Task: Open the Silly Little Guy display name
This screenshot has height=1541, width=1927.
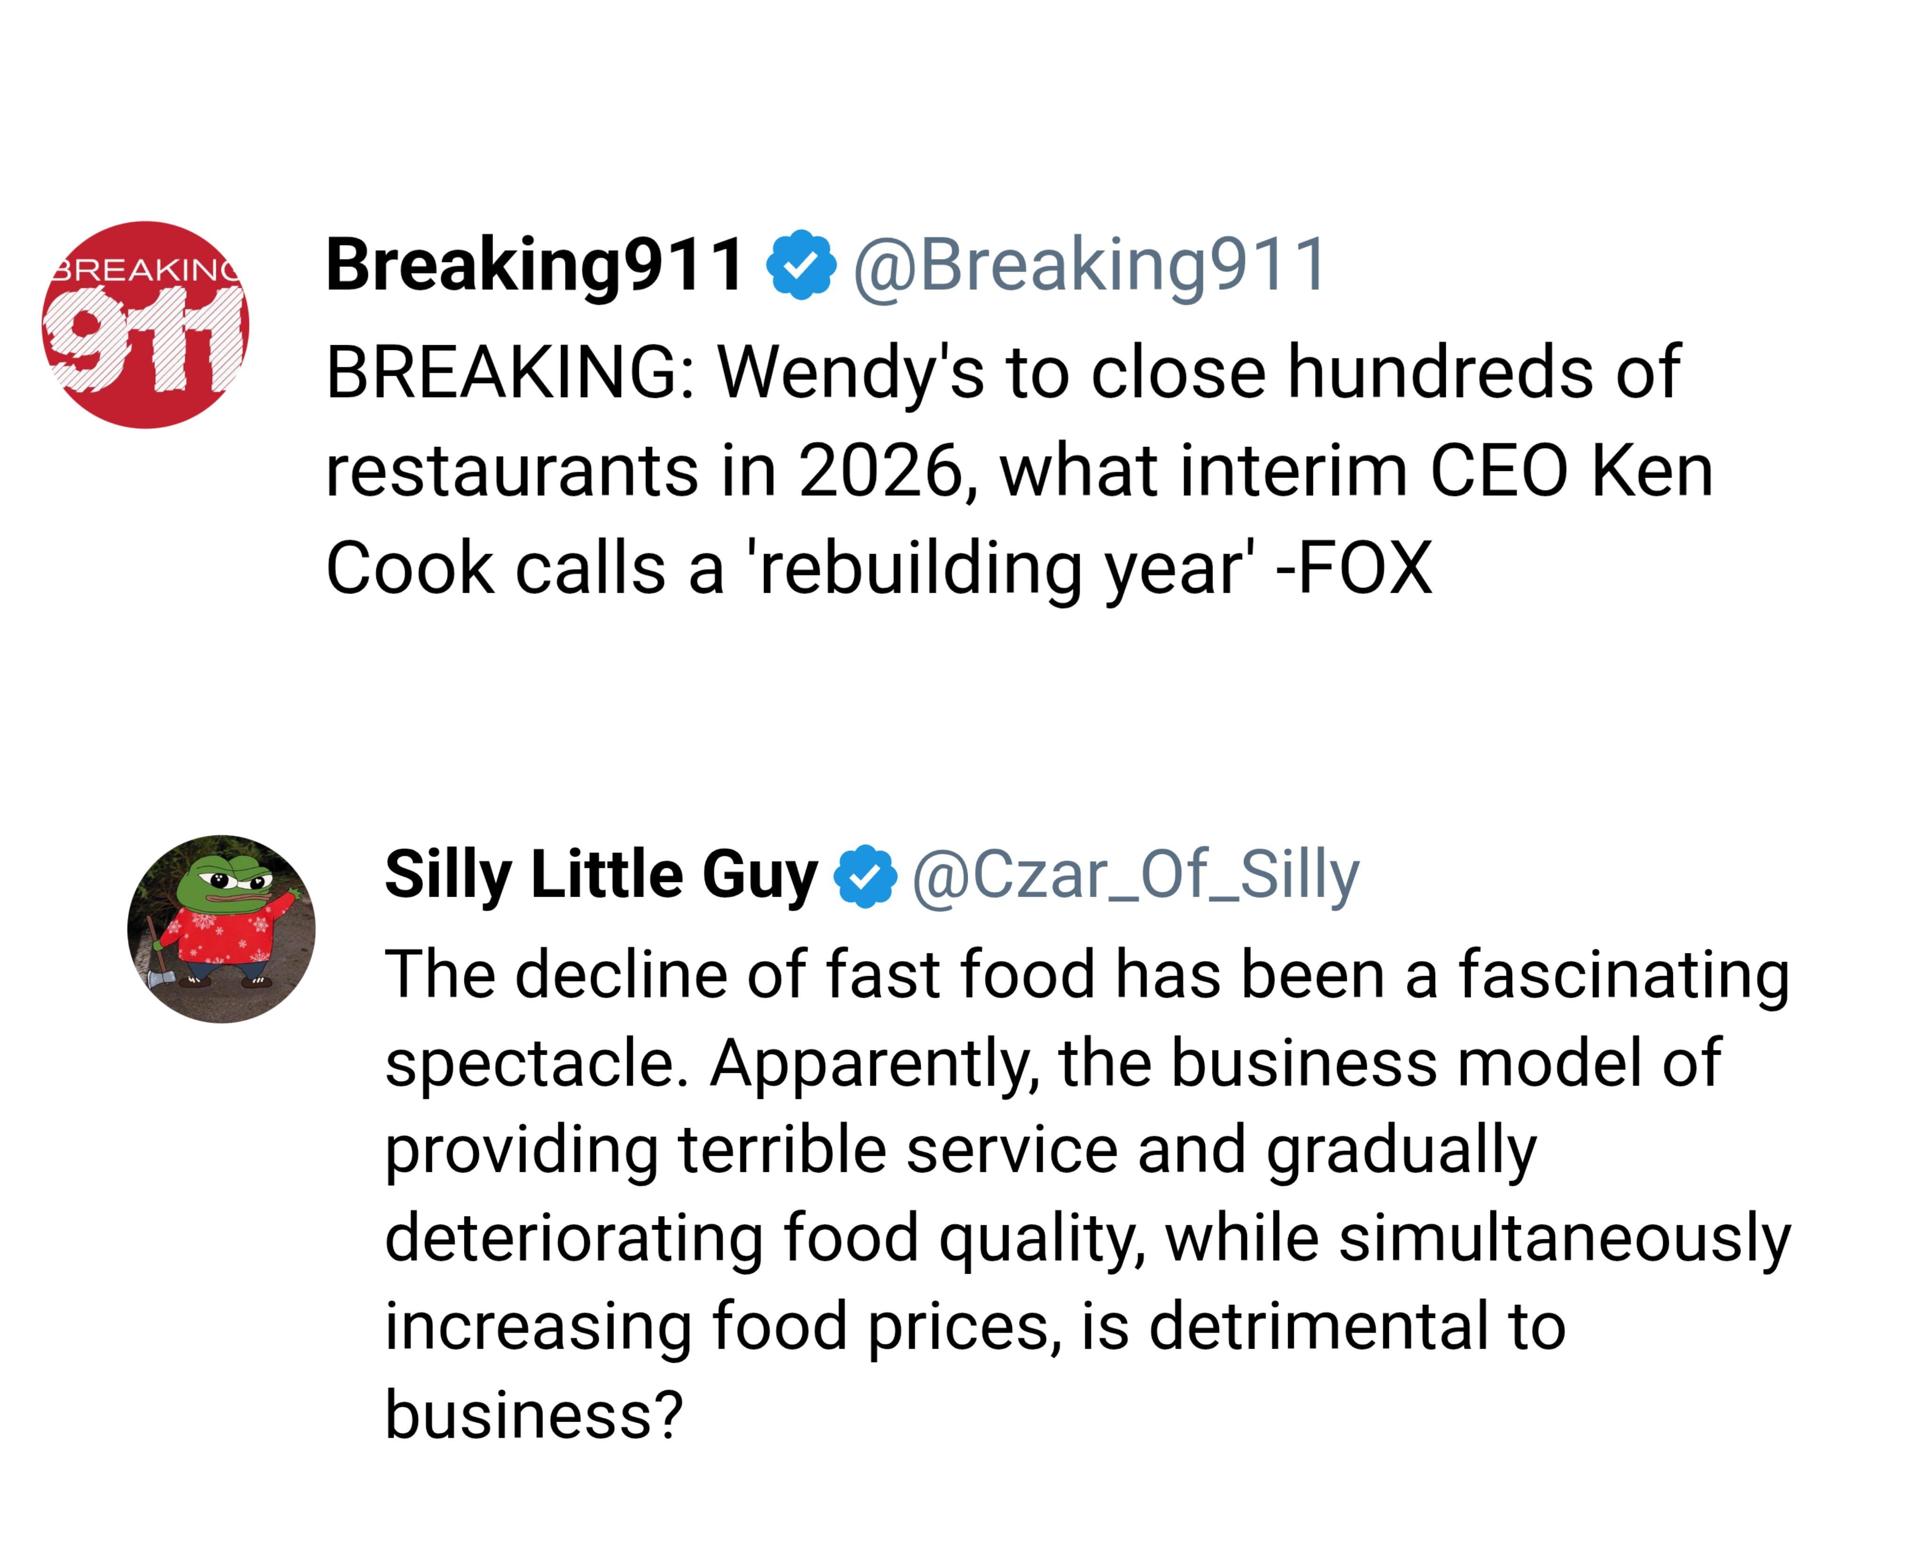Action: [601, 874]
